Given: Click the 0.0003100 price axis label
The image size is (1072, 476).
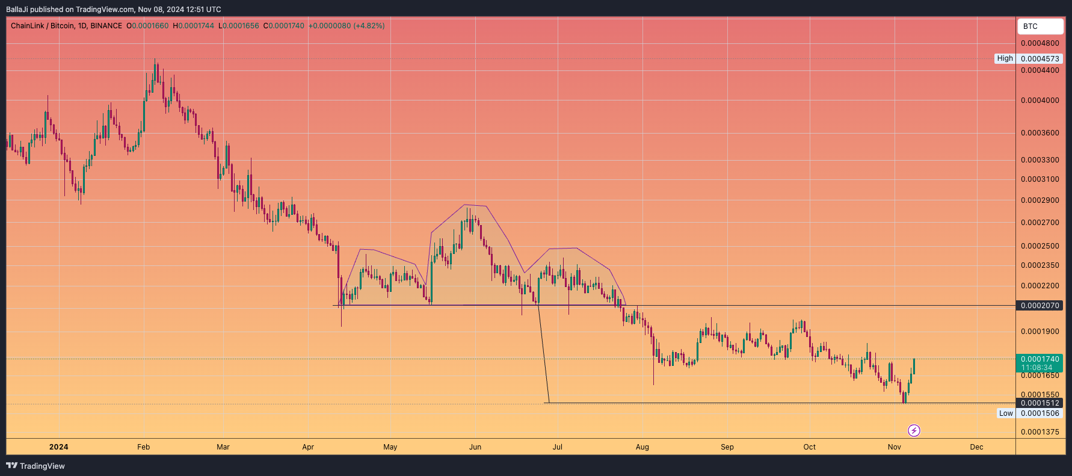Looking at the screenshot, I should click(x=1040, y=179).
